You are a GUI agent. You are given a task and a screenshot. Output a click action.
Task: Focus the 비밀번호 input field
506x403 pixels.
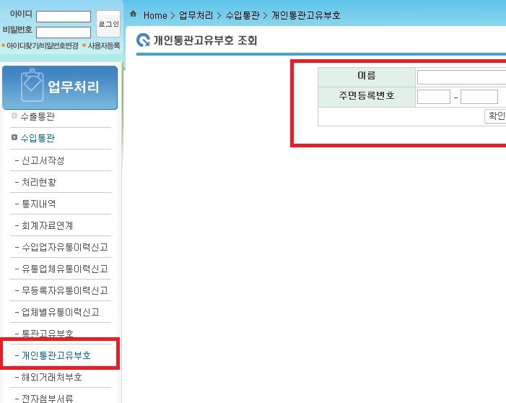pyautogui.click(x=64, y=32)
